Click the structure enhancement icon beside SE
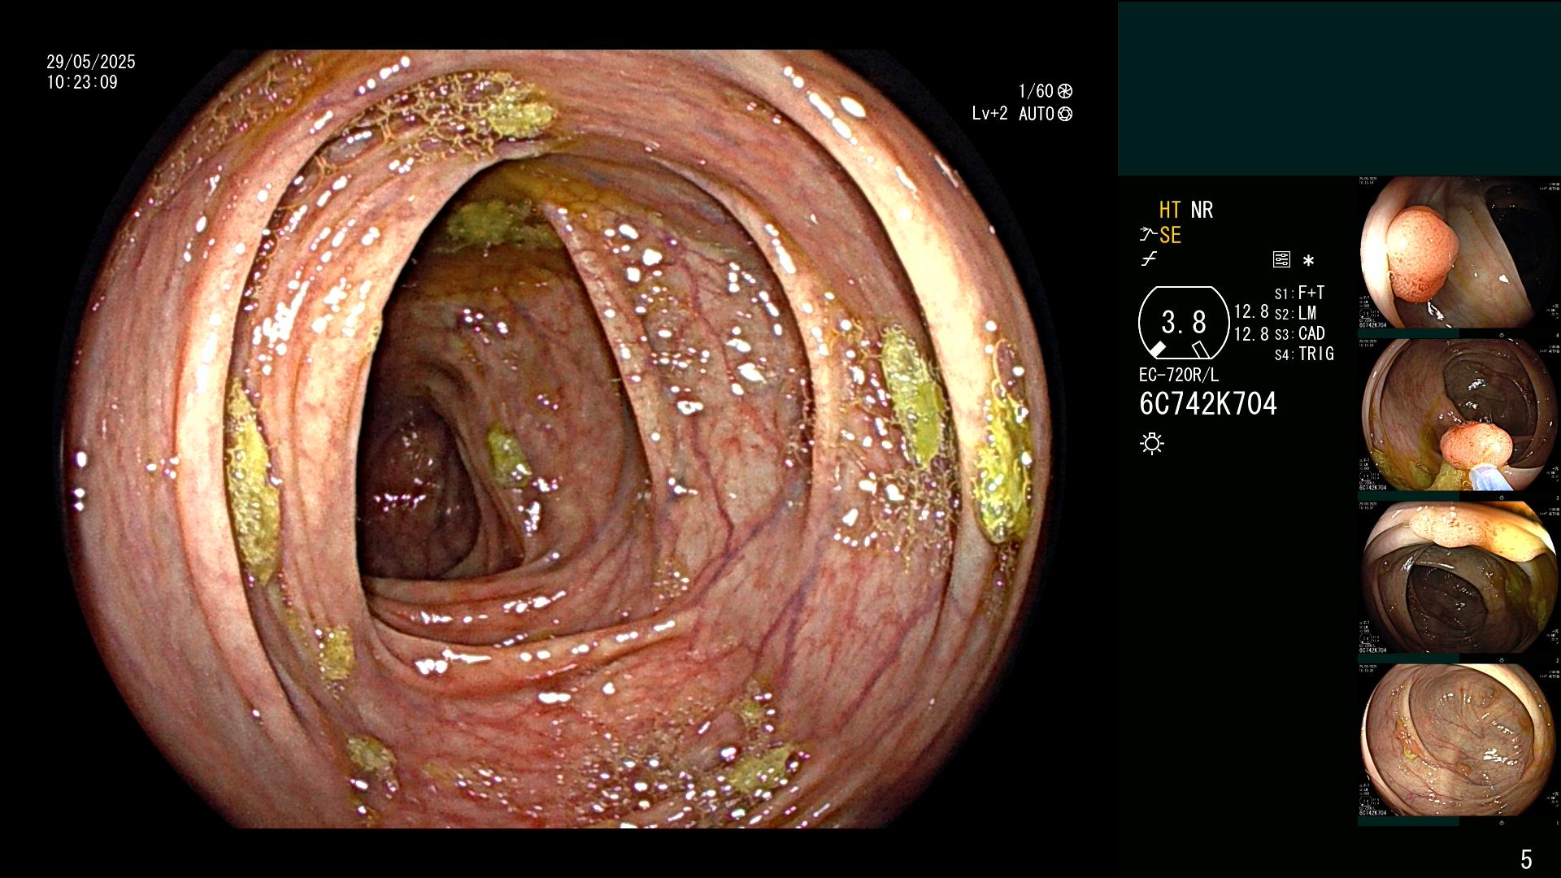The image size is (1561, 878). pos(1147,235)
